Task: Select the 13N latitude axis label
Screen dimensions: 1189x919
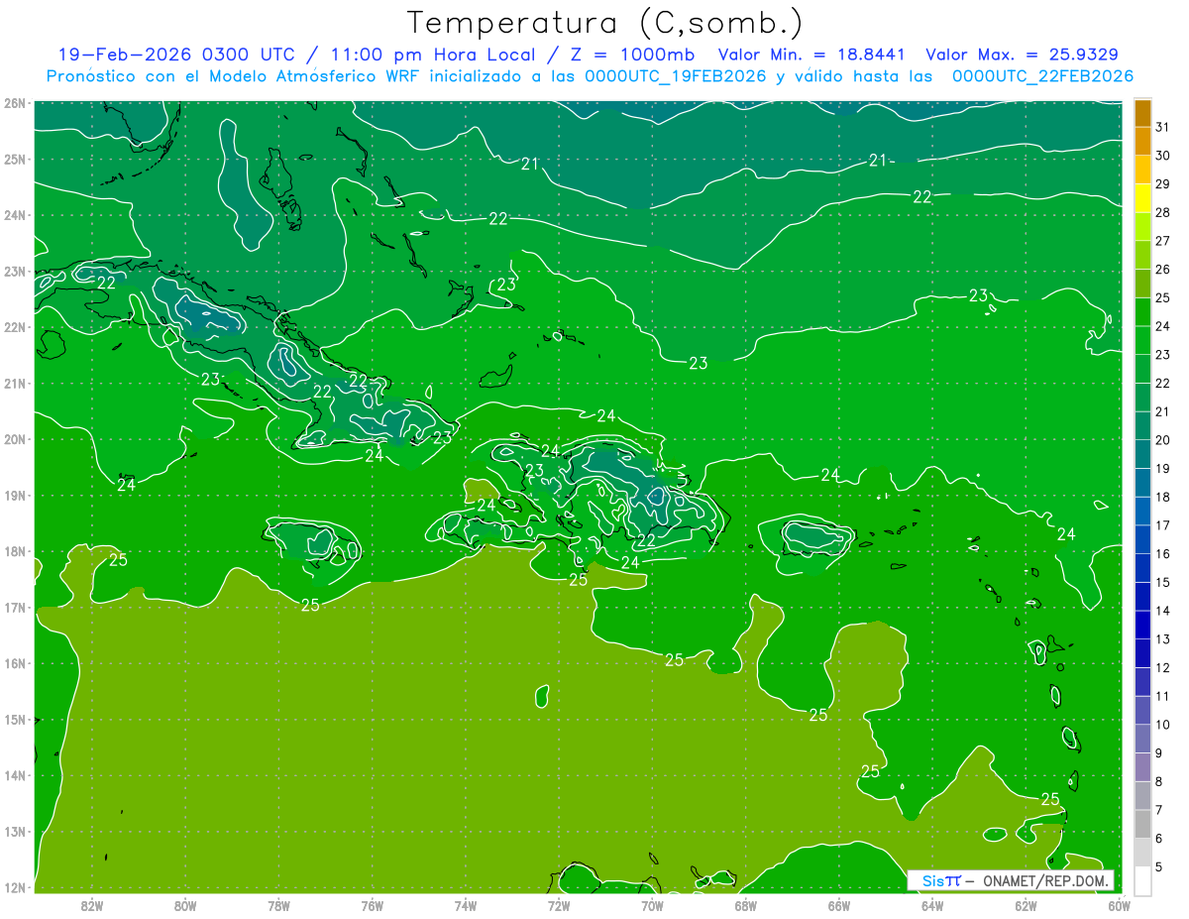Action: [x=14, y=832]
